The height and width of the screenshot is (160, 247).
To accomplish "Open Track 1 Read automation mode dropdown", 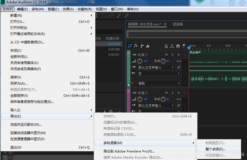I will 159,83.
